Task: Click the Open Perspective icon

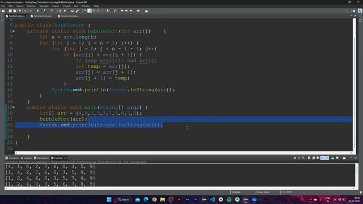Action: tap(354, 11)
